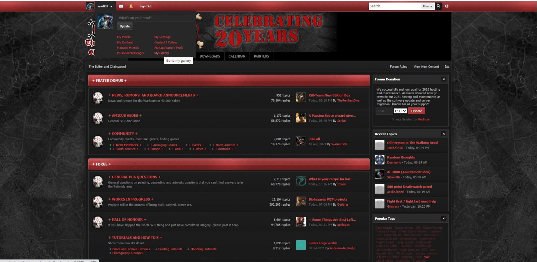Open the Calendar tab
This screenshot has height=262, width=537.
(237, 56)
